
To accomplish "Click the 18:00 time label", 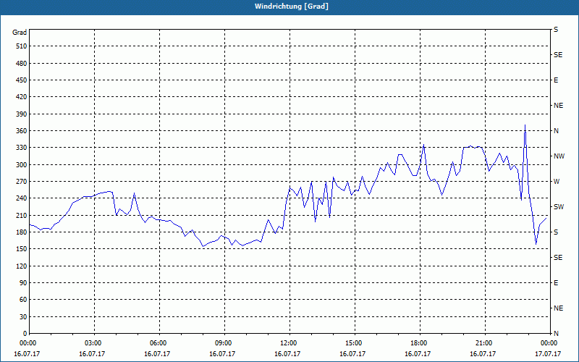I will pos(420,342).
